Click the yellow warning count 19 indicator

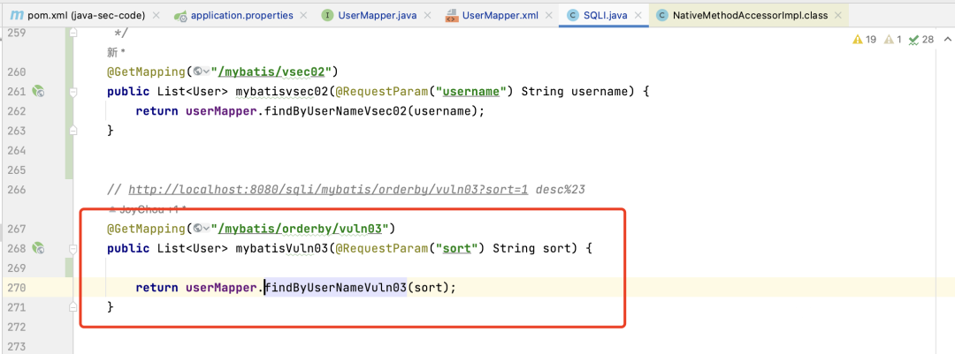tap(865, 40)
